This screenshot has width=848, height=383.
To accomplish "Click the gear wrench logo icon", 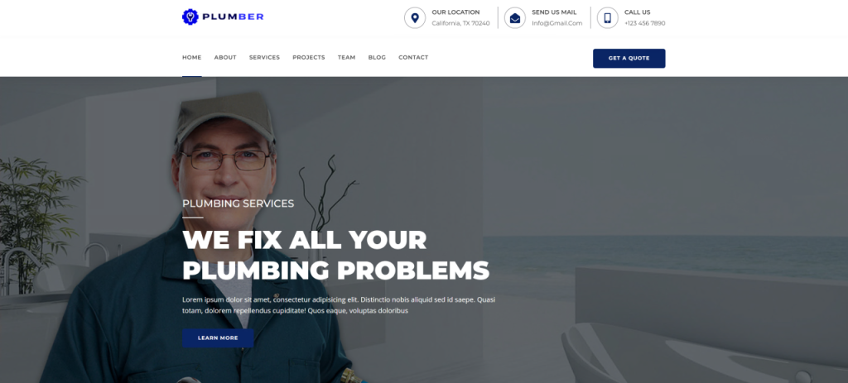I will pyautogui.click(x=190, y=17).
